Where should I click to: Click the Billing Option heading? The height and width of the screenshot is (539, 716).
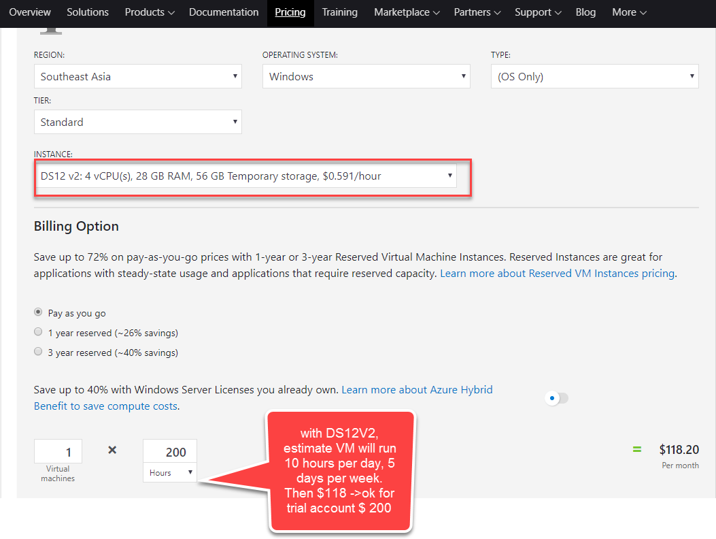[x=76, y=227]
